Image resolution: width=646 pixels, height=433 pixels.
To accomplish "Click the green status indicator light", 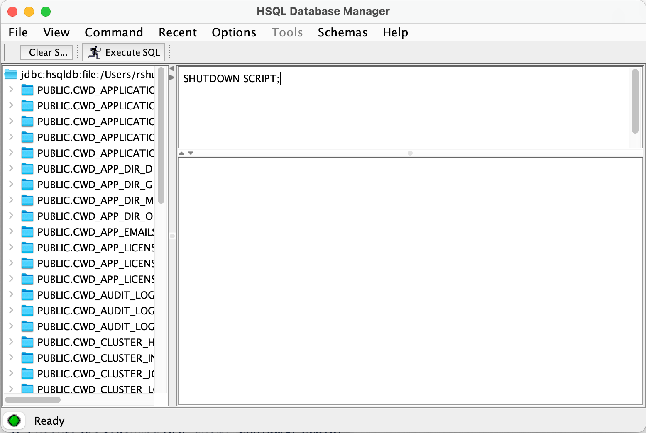I will (x=14, y=421).
